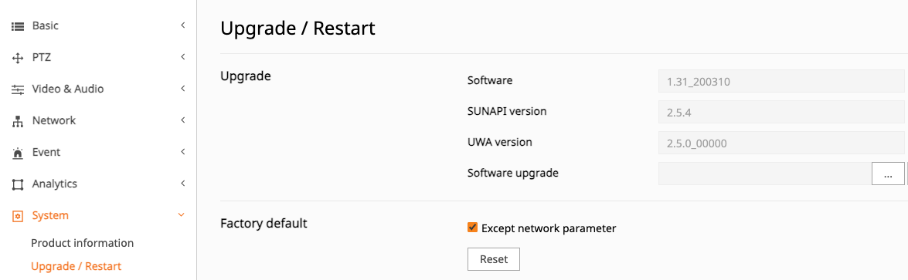Screen dimensions: 908x280
Task: Click the Network topology icon
Action: [17, 122]
